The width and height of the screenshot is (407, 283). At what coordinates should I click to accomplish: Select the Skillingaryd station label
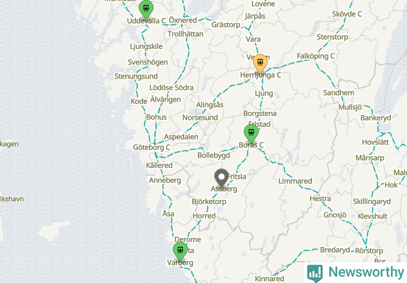[372, 201]
